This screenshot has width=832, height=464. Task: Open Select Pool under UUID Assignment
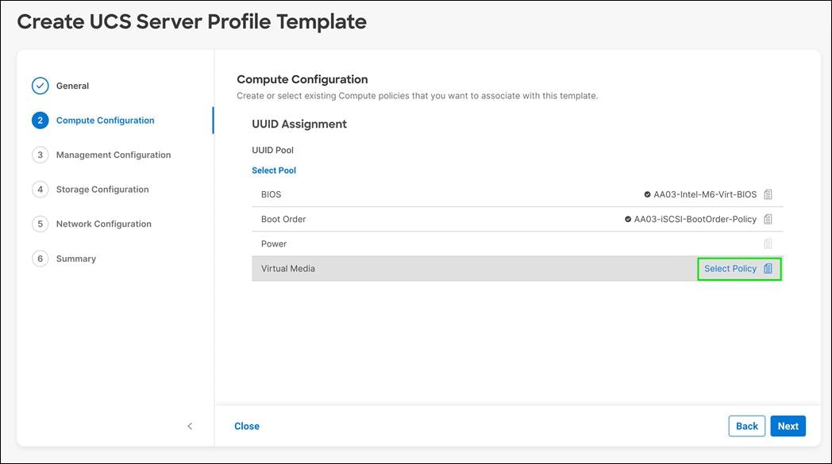pos(273,170)
